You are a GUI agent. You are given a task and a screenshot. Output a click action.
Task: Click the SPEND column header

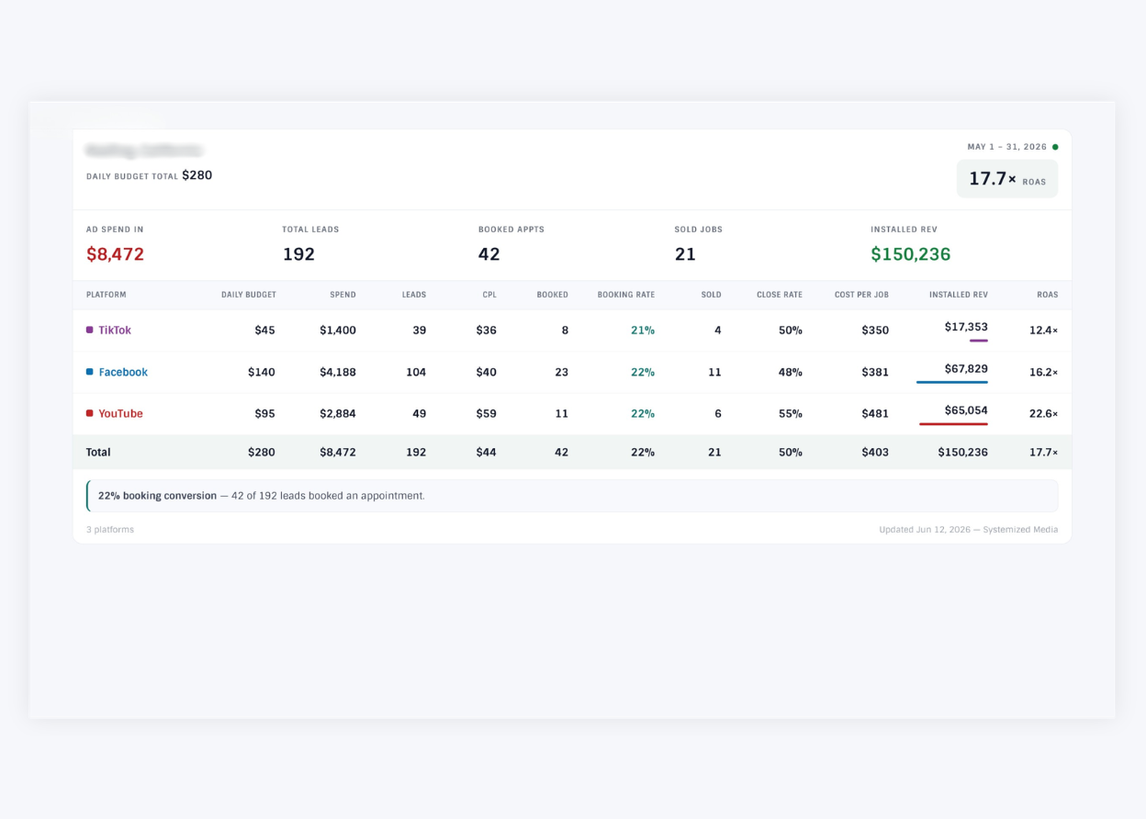pos(343,295)
